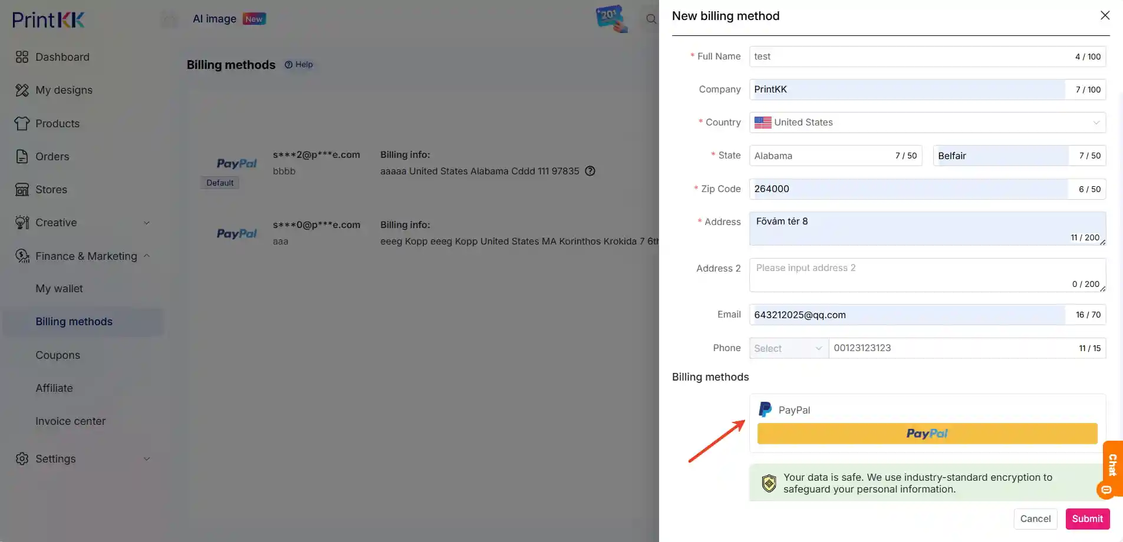Image resolution: width=1123 pixels, height=542 pixels.
Task: Open the Invoice center page
Action: pyautogui.click(x=70, y=421)
